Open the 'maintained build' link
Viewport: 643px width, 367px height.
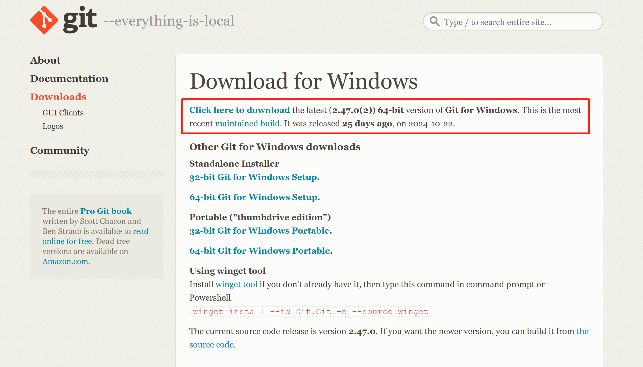[247, 124]
